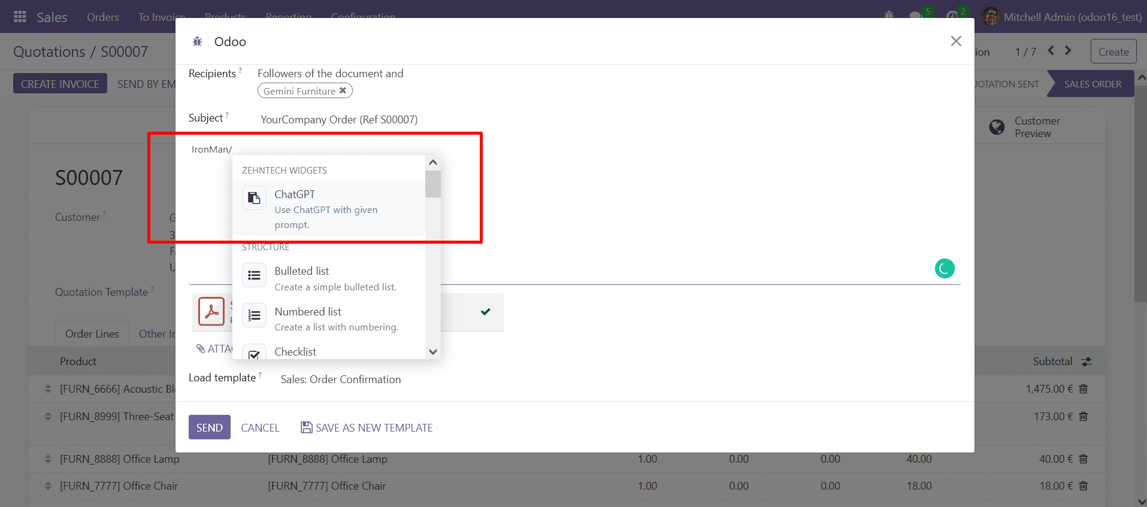Click the command list scrollbar thumb
The width and height of the screenshot is (1147, 507).
click(x=432, y=184)
